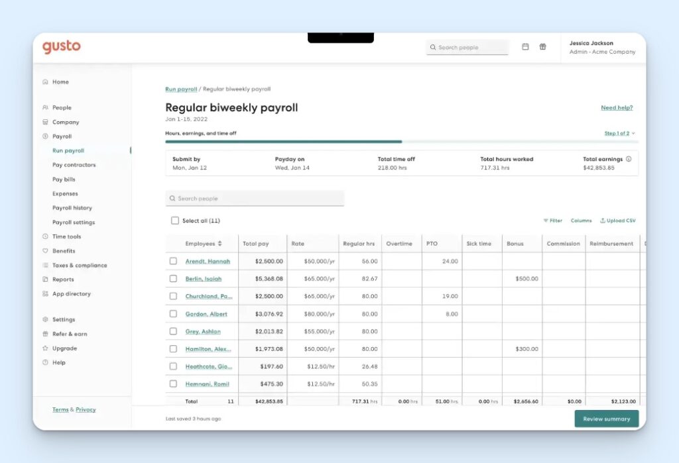This screenshot has width=679, height=463.
Task: Open Pay contractors in sidebar
Action: (74, 165)
